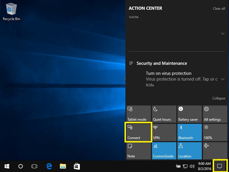Enable Tablet mode tile
Screen dimensions: 229x172
(x=139, y=114)
